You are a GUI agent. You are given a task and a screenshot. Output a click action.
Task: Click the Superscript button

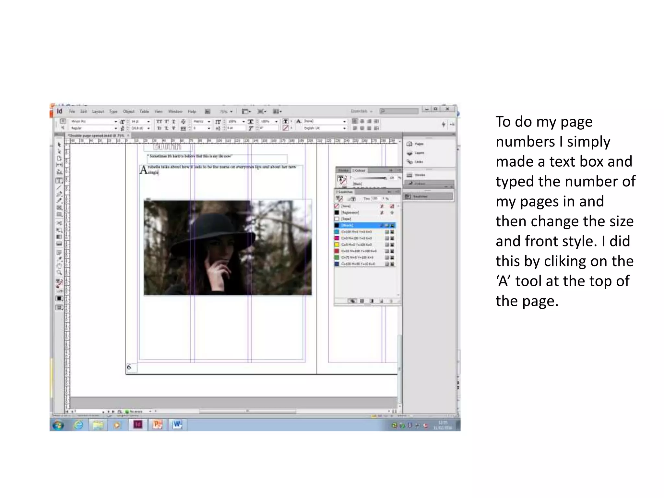[x=166, y=122]
